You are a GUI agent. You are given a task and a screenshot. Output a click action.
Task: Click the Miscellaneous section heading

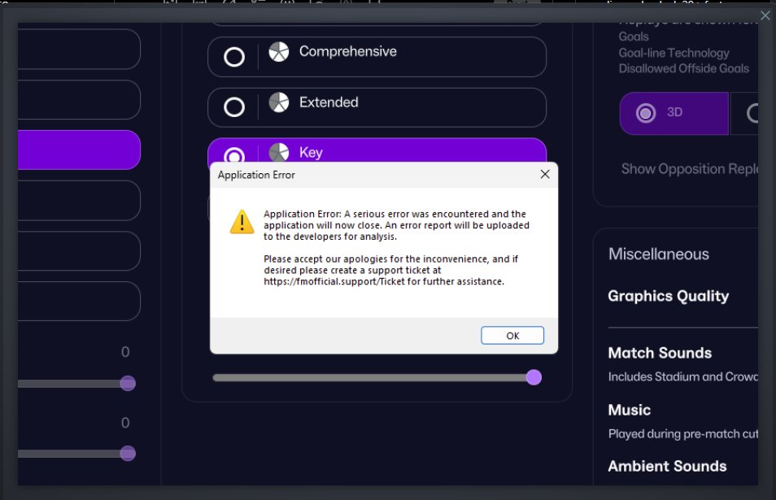(658, 254)
